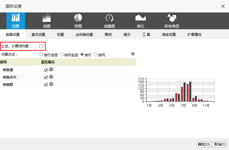Screen dimensions: 229x150
Task: Switch to 基本设置 tab
Action: 38,34
